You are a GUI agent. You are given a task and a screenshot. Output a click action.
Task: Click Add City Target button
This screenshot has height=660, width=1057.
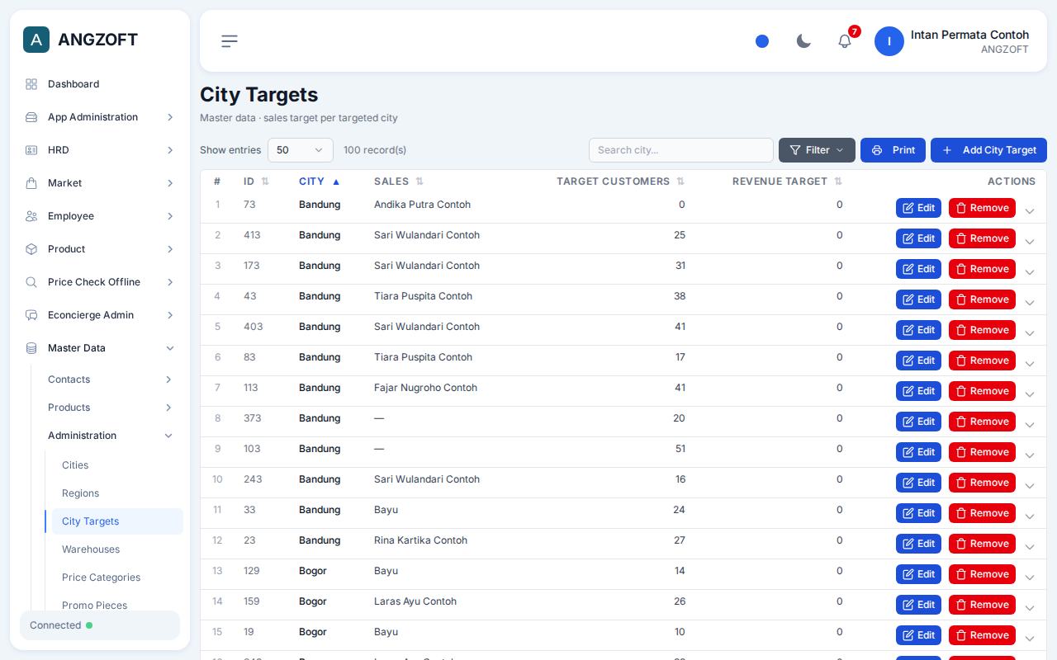(988, 150)
